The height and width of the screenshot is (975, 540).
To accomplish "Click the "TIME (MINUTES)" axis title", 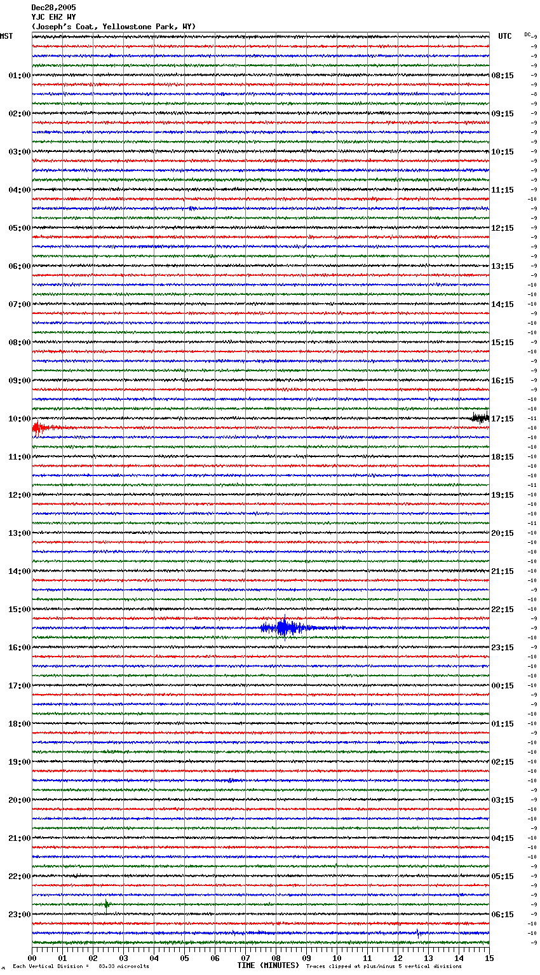I will pos(268,965).
